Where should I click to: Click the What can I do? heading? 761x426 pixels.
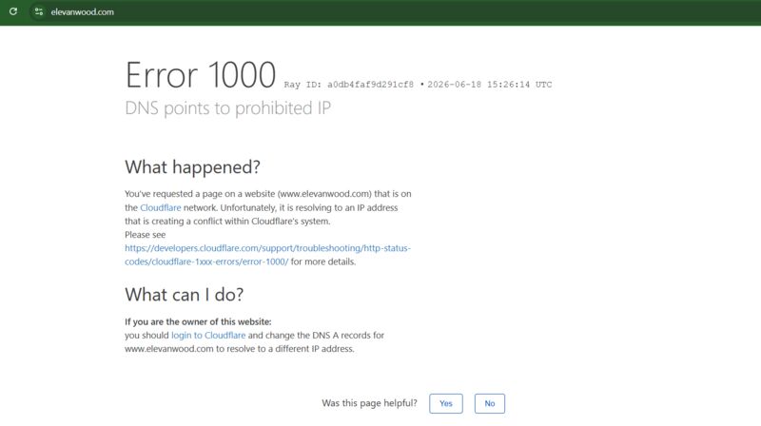184,295
